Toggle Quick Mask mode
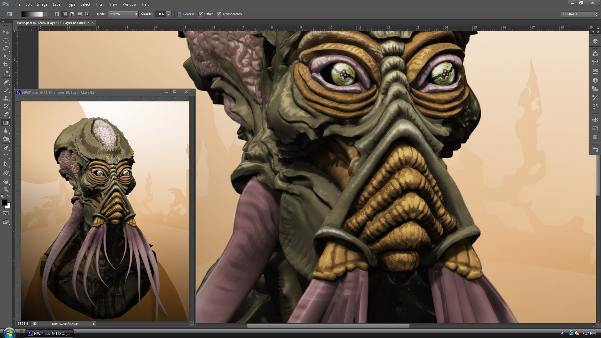This screenshot has height=338, width=601. click(x=6, y=213)
